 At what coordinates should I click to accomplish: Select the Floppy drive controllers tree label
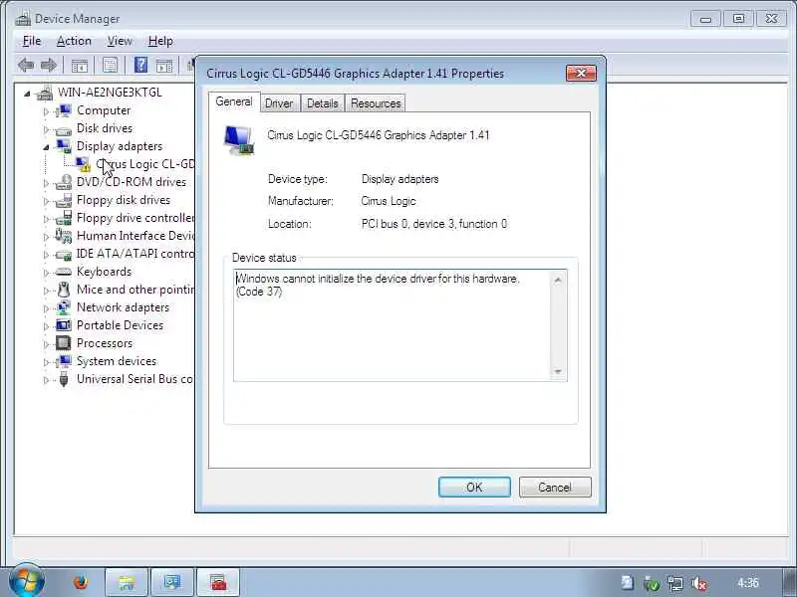pos(135,218)
